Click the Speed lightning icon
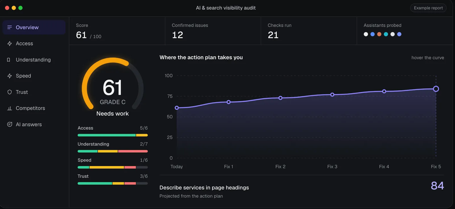 coord(10,76)
